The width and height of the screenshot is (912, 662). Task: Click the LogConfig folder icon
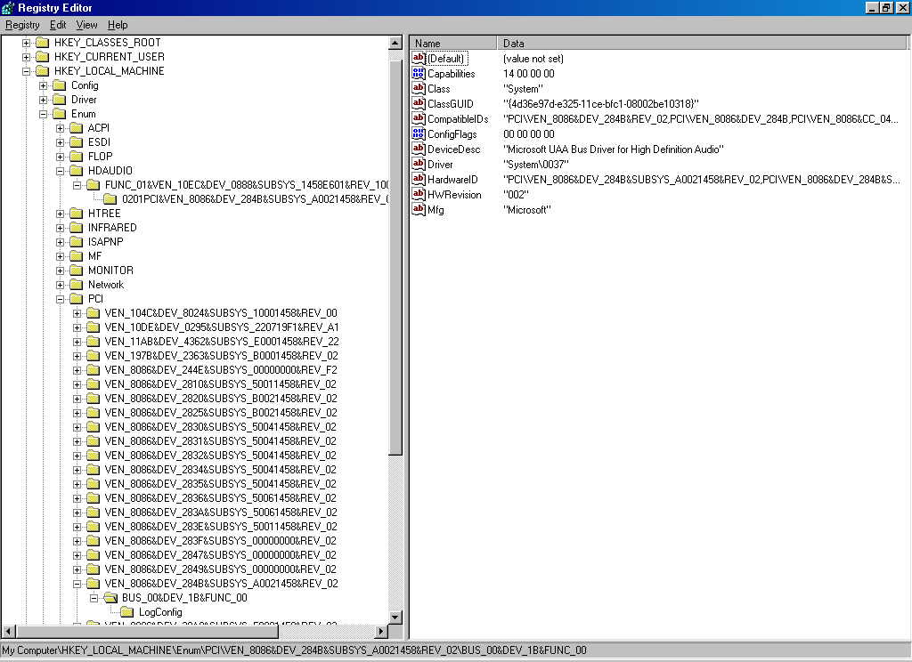[126, 612]
